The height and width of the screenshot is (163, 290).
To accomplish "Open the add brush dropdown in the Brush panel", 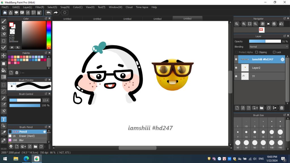I will (25, 147).
